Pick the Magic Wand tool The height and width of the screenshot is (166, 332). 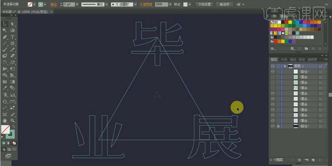coord(5,30)
